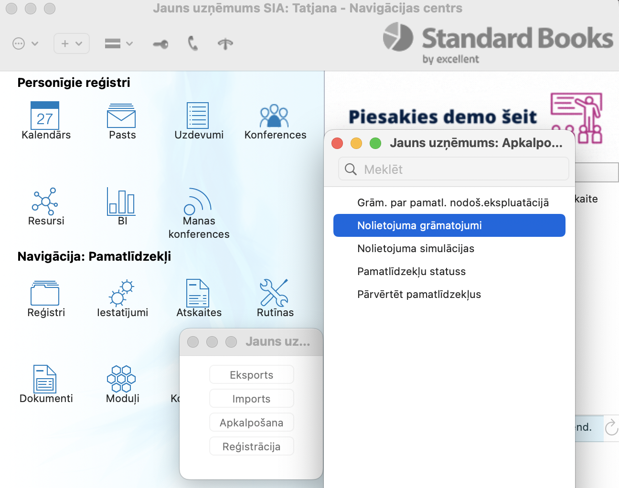This screenshot has width=619, height=488.
Task: Open the Atskaites reports icon
Action: point(198,293)
